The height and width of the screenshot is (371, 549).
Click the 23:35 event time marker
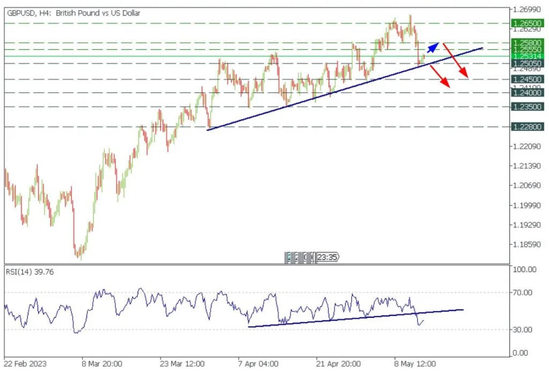(x=327, y=257)
